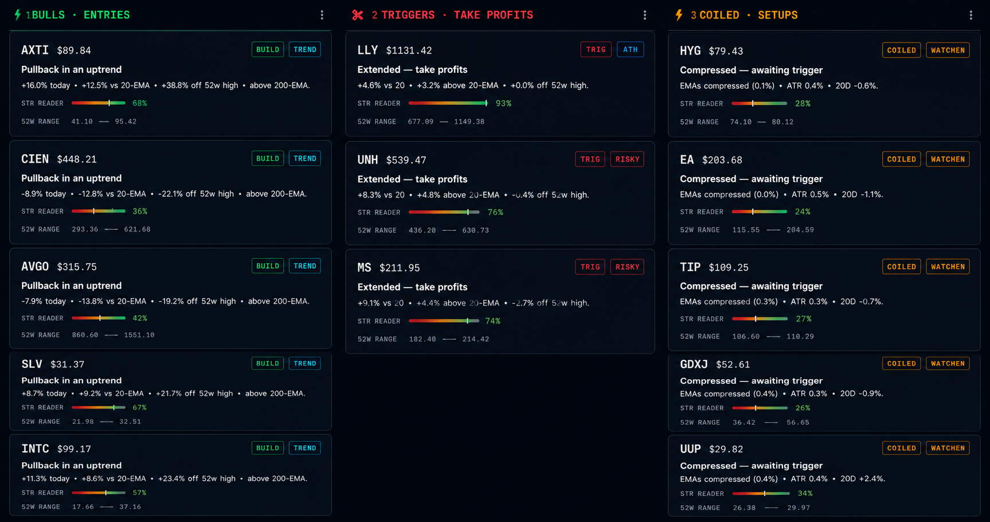Click 'Extended — take profits' on UNH card

[x=412, y=179]
